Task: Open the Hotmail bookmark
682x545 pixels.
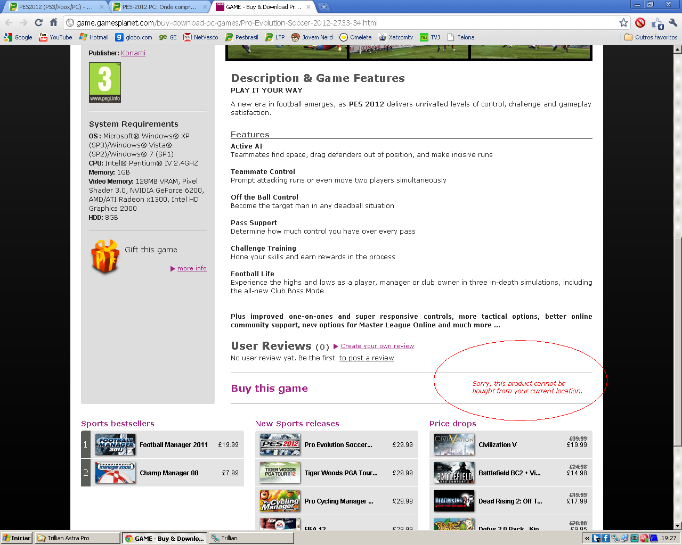Action: pyautogui.click(x=94, y=37)
